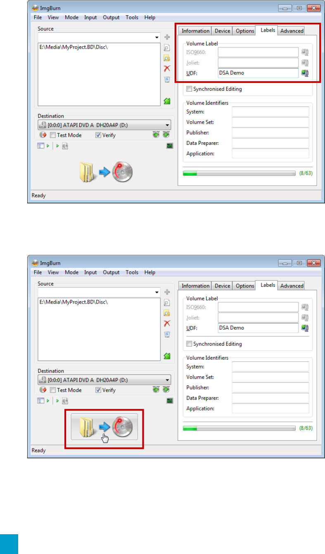Click Application input field in bottom window

point(270,408)
